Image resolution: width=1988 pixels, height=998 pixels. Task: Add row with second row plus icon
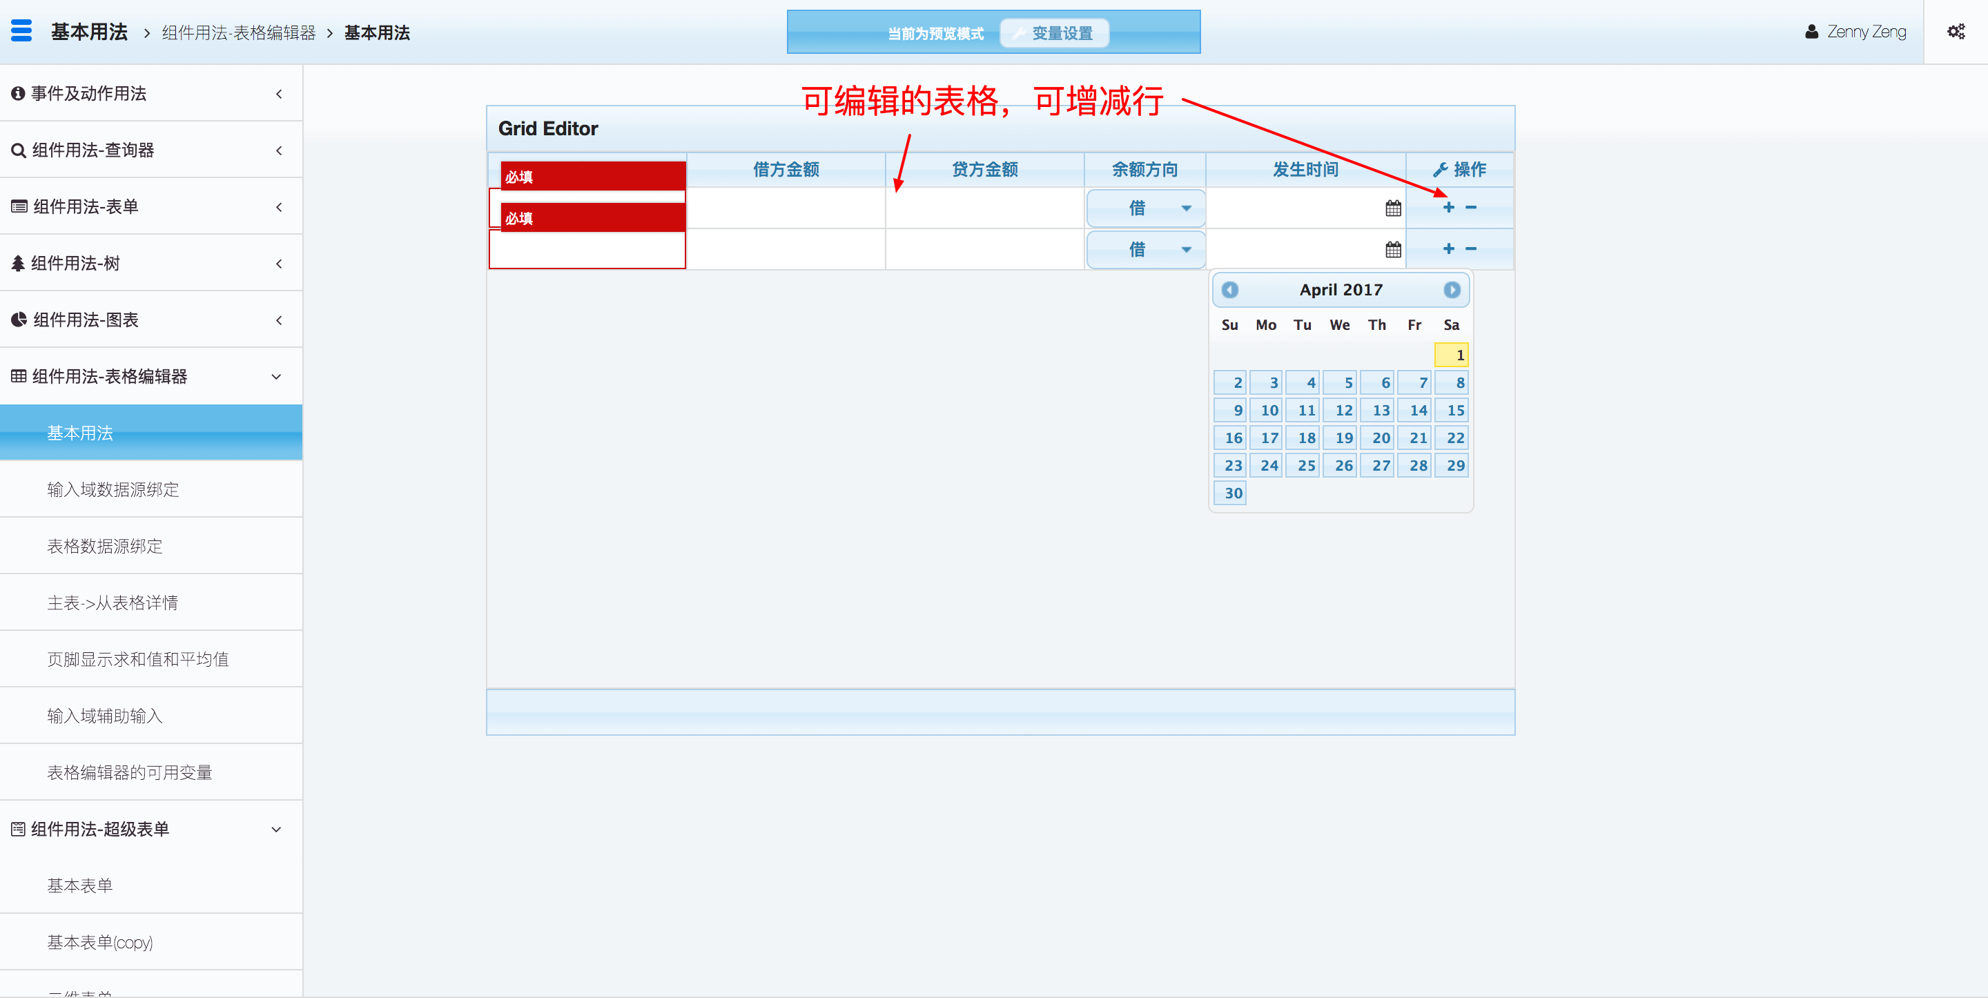click(x=1448, y=249)
